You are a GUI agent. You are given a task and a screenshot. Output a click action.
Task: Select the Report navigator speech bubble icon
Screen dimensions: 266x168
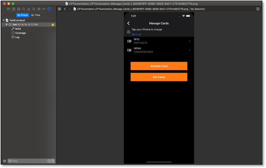[49, 9]
